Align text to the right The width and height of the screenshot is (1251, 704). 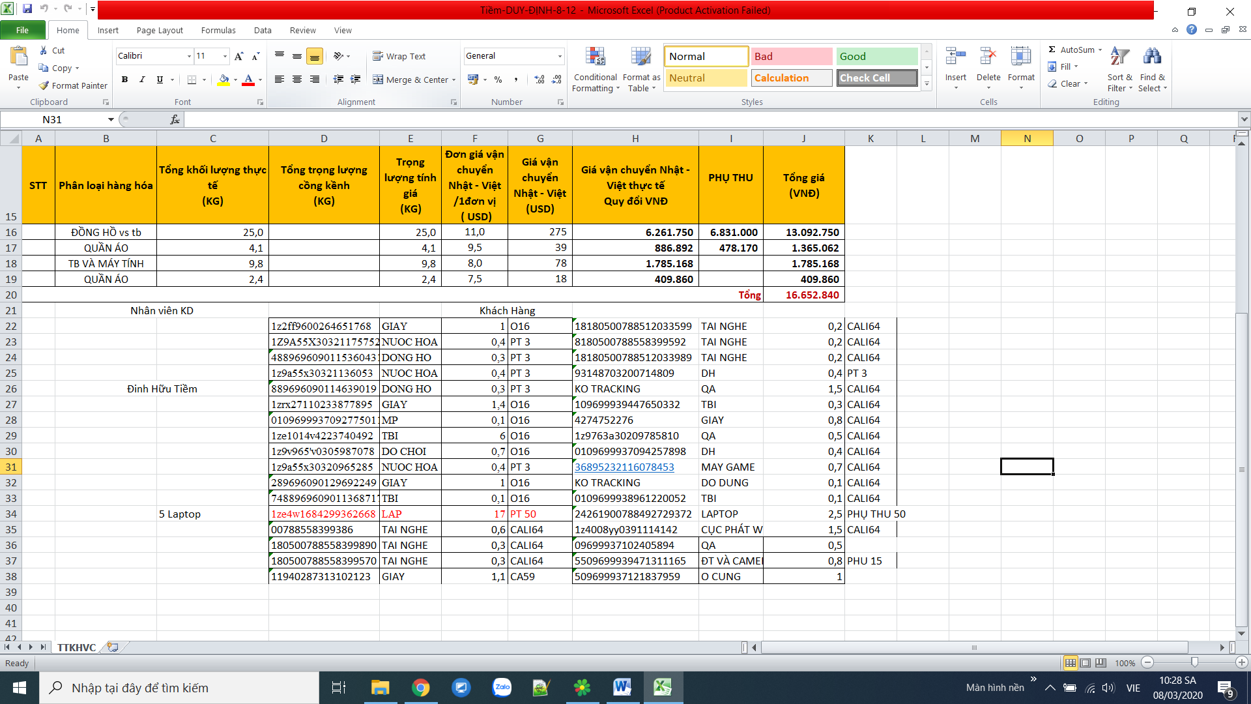click(x=315, y=80)
